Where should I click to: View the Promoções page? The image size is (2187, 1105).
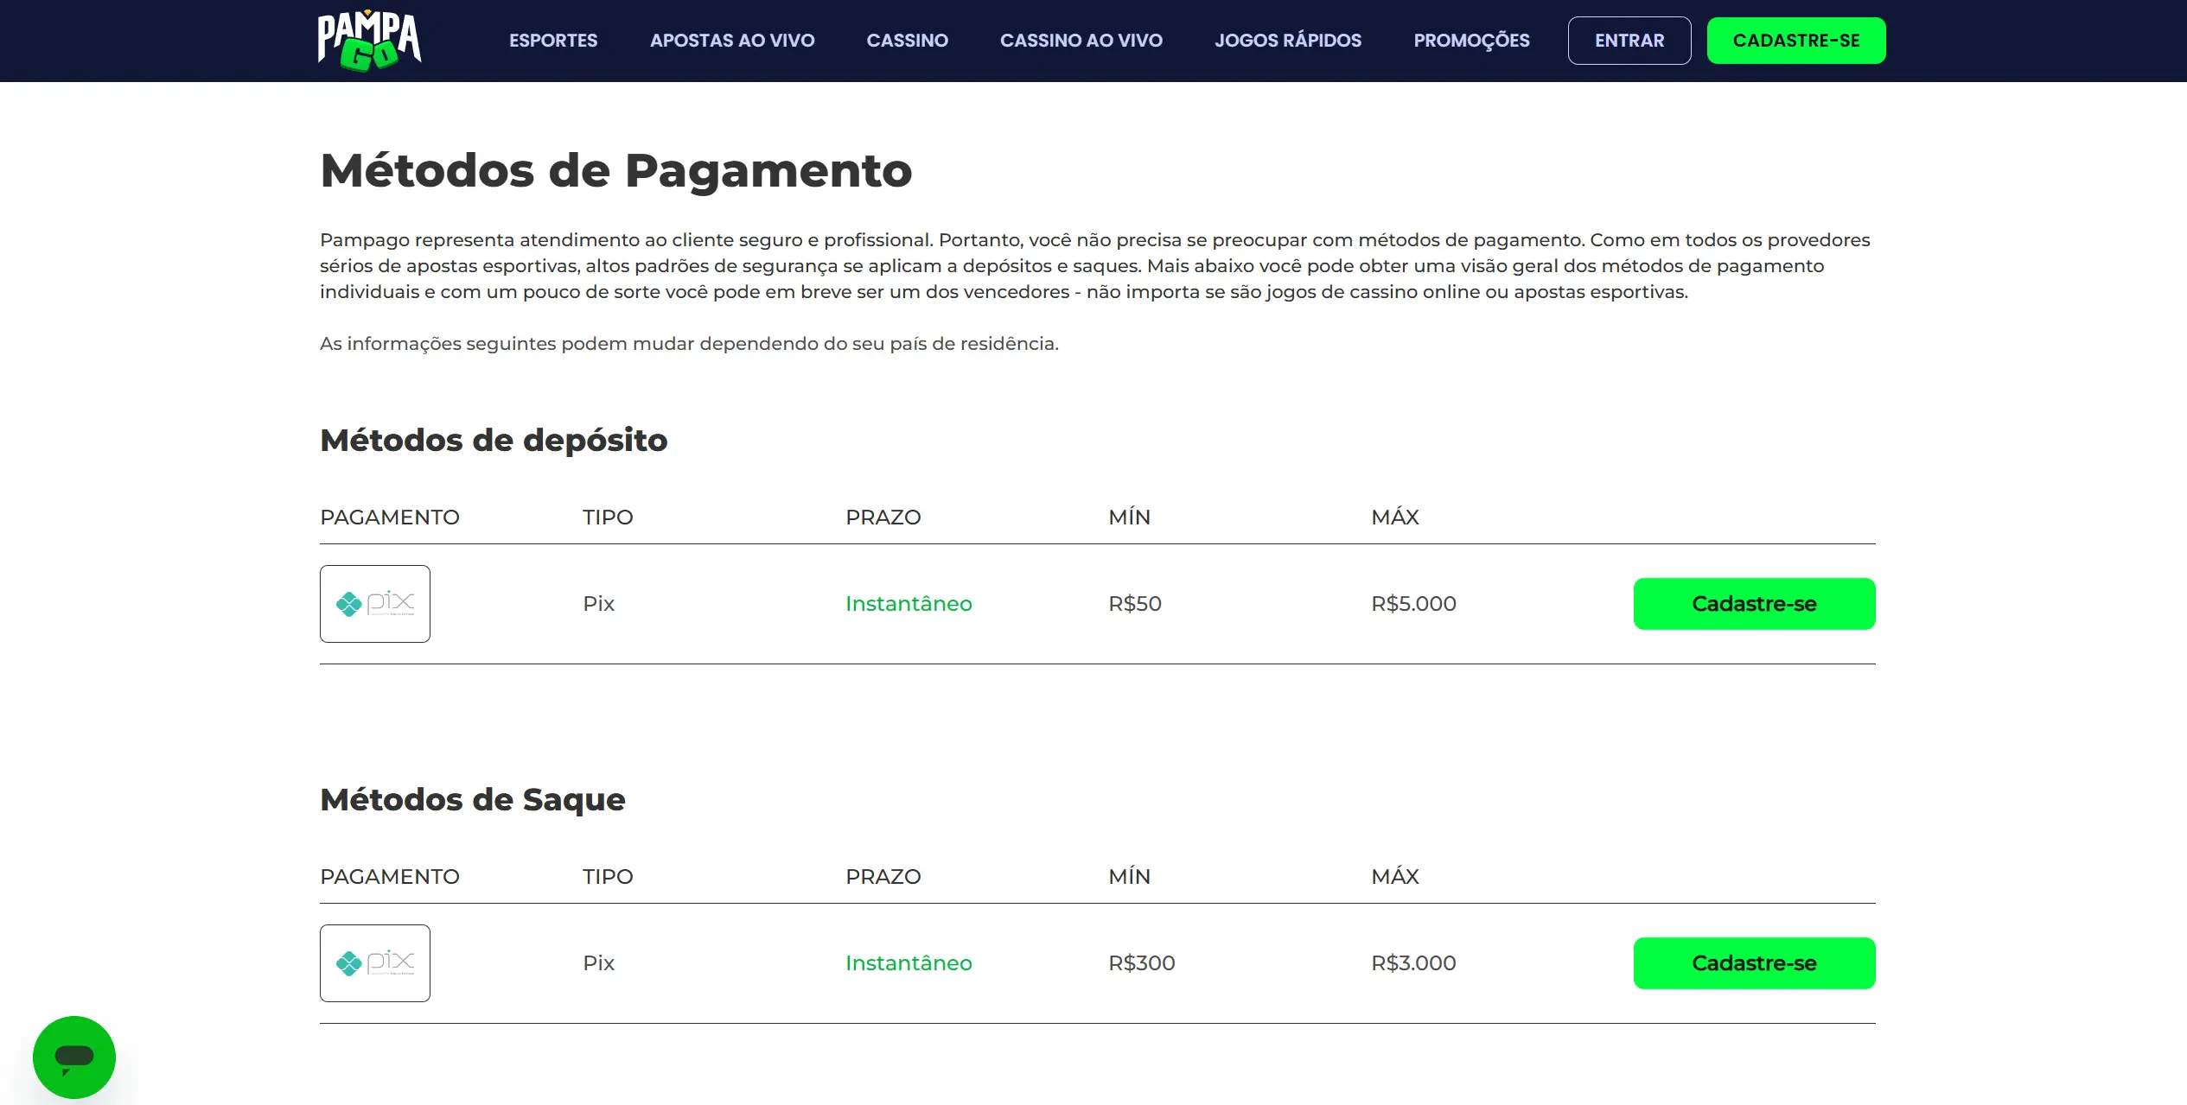(x=1471, y=41)
